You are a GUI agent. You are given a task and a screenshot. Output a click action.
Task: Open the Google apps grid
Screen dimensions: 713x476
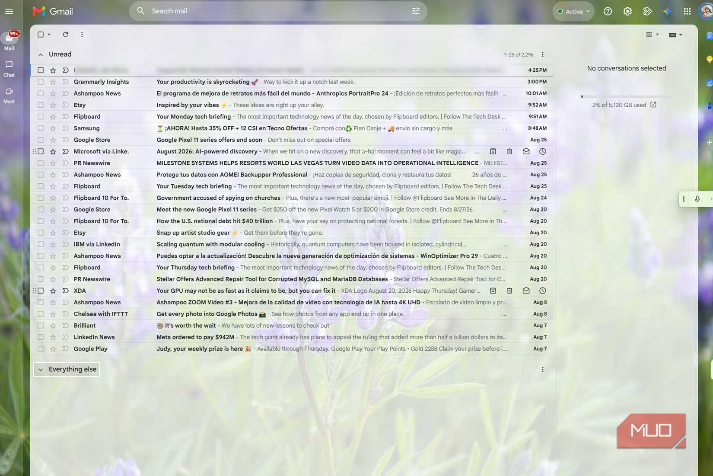[x=687, y=12]
